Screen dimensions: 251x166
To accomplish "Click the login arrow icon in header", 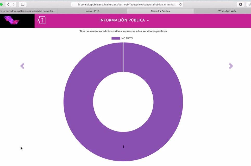I will [41, 20].
